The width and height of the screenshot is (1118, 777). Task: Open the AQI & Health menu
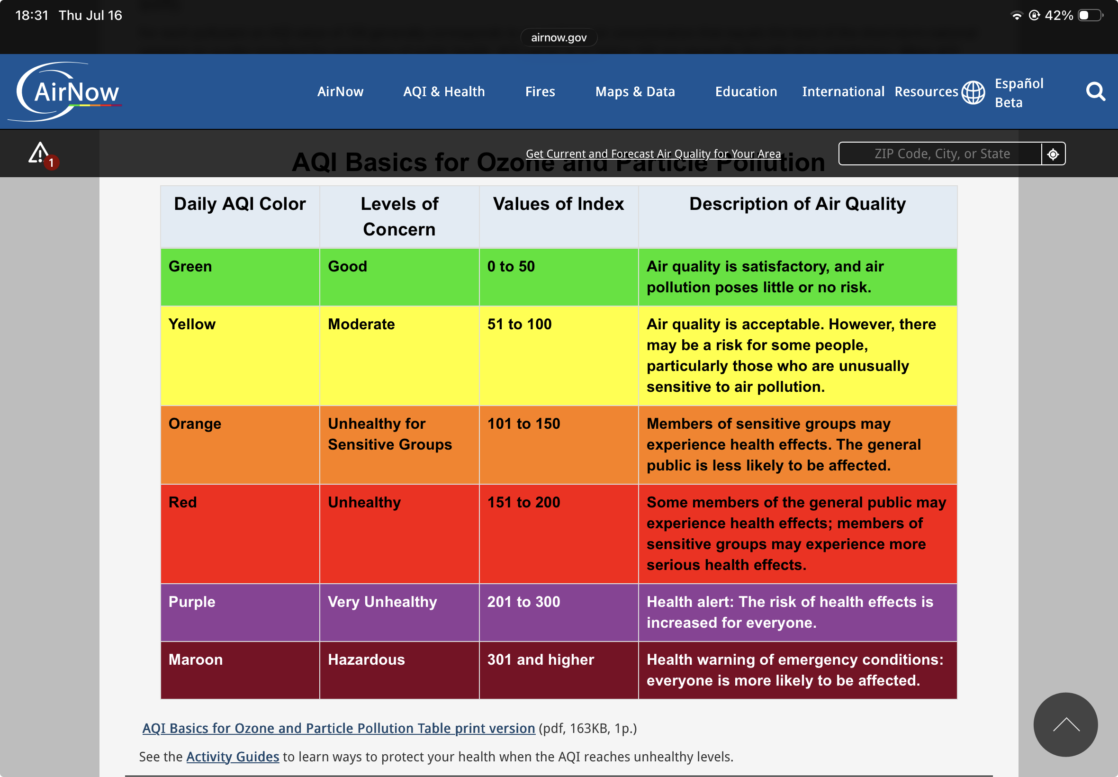(444, 91)
